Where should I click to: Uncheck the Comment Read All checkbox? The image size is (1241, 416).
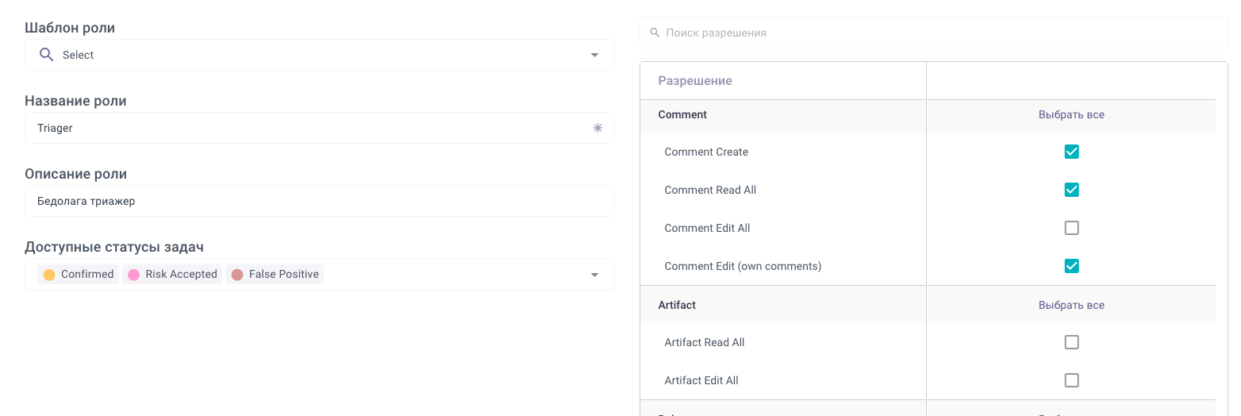(x=1071, y=190)
